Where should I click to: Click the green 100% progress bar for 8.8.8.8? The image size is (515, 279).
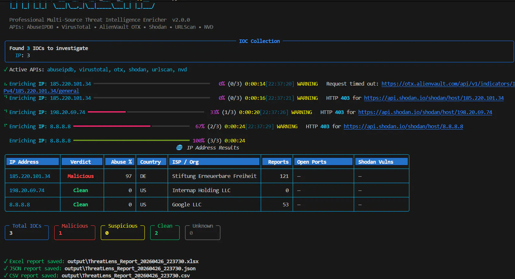(x=131, y=140)
